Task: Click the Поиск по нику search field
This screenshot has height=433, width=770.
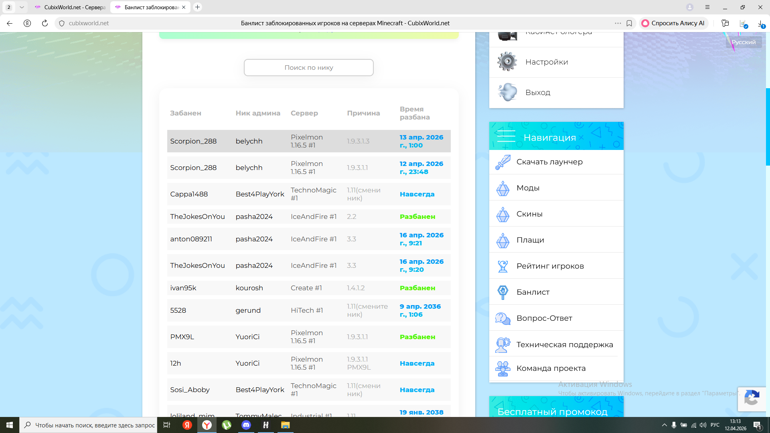Action: pos(308,67)
